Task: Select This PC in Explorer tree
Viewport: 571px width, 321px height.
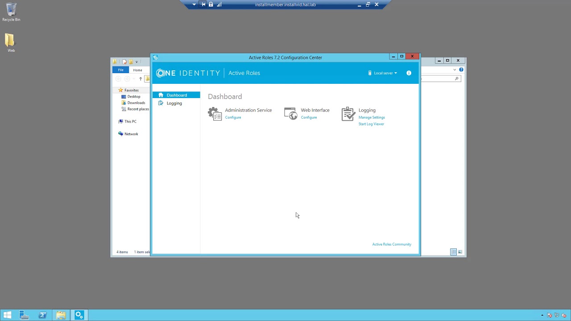Action: (130, 121)
